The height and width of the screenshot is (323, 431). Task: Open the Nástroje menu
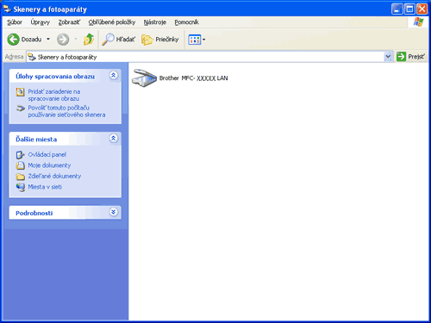pos(155,22)
